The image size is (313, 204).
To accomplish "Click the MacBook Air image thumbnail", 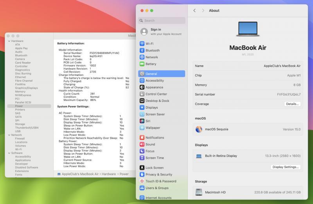I will (x=250, y=30).
